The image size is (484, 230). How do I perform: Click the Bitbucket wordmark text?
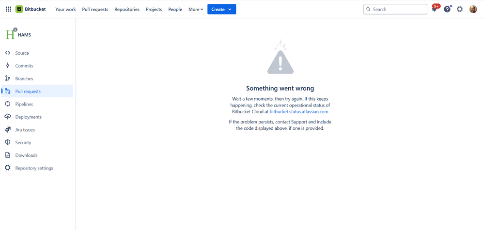[x=35, y=9]
